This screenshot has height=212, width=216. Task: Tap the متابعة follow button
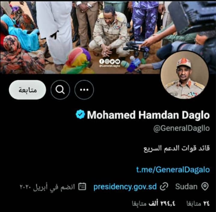tap(27, 90)
